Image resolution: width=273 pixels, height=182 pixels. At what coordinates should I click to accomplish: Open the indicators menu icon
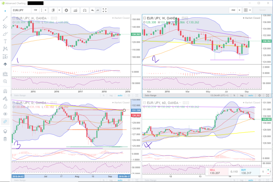tap(76, 10)
